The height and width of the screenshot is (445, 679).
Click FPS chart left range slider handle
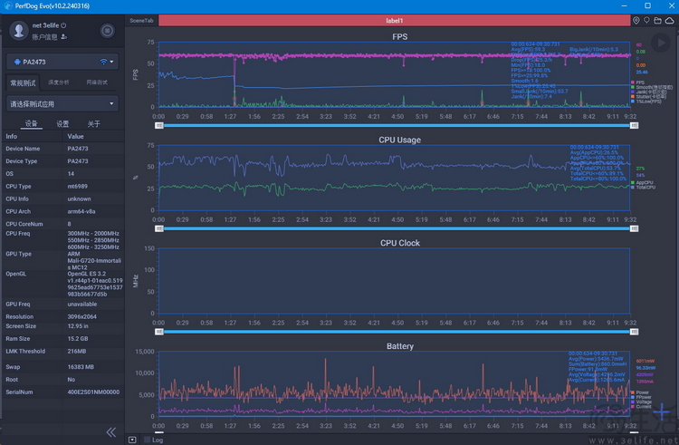click(x=159, y=125)
